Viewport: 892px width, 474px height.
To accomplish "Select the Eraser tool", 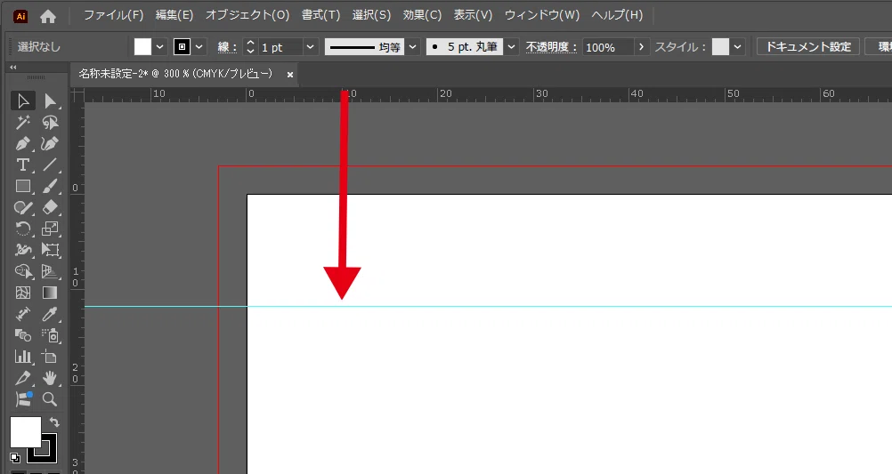I will click(x=50, y=207).
